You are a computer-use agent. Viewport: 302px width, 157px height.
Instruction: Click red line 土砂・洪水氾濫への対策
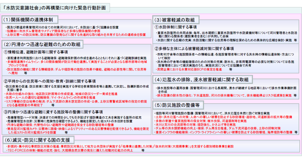(x=223, y=117)
